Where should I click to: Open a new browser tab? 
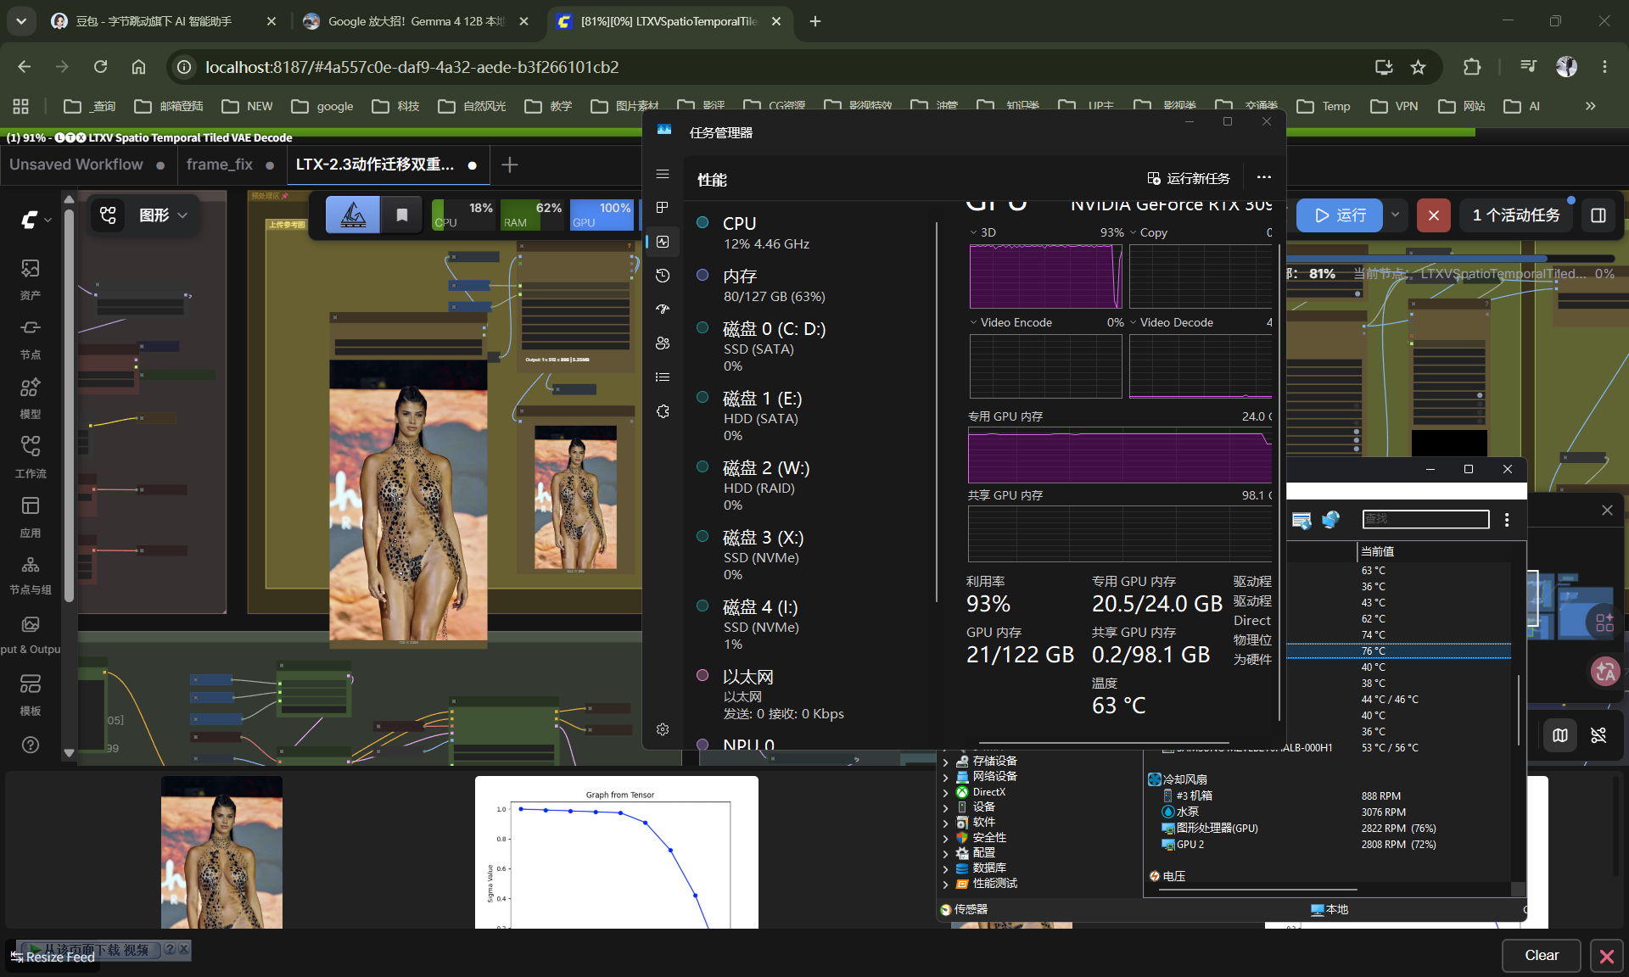coord(815,21)
